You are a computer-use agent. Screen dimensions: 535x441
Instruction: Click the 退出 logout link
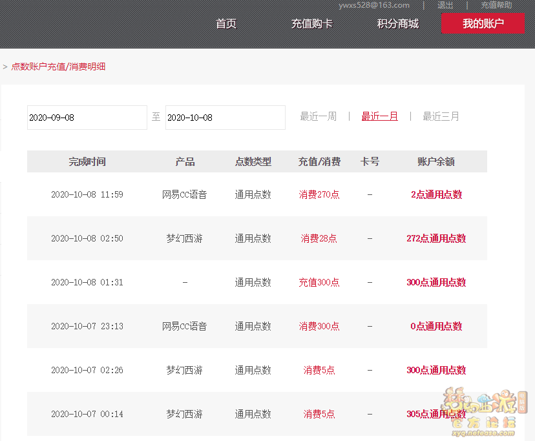445,5
